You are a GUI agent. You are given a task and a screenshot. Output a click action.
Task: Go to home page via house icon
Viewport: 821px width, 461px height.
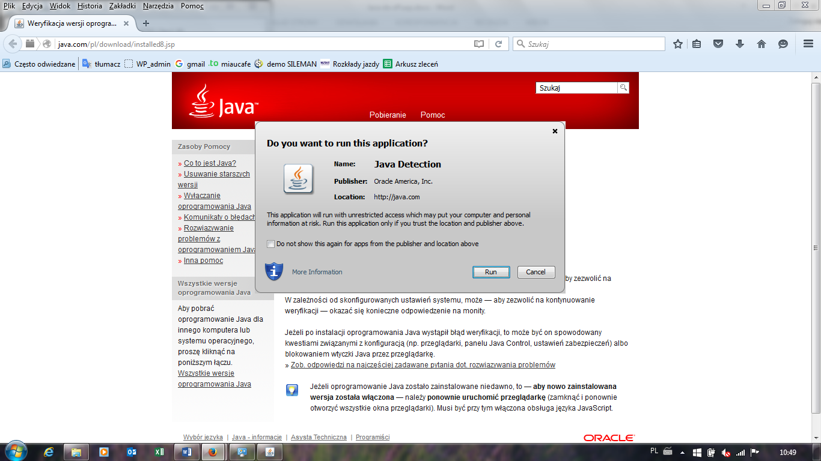point(761,44)
